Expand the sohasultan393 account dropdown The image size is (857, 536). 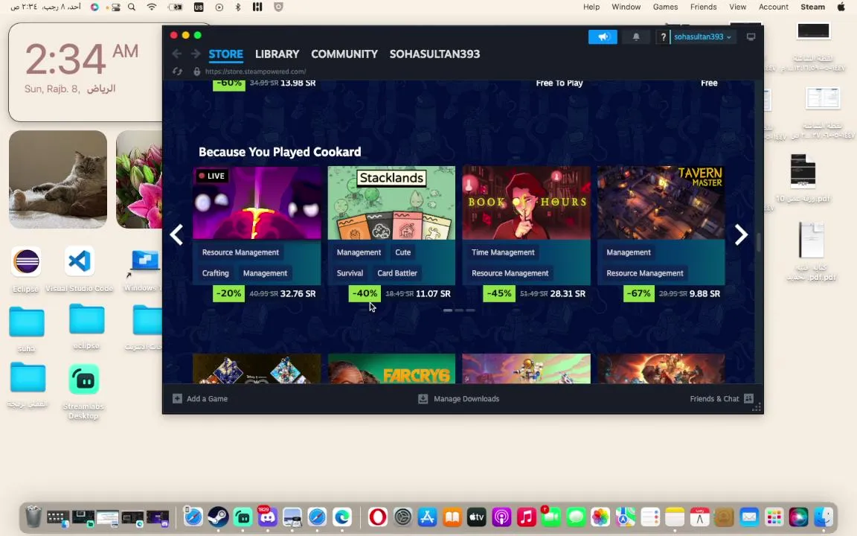tap(702, 36)
